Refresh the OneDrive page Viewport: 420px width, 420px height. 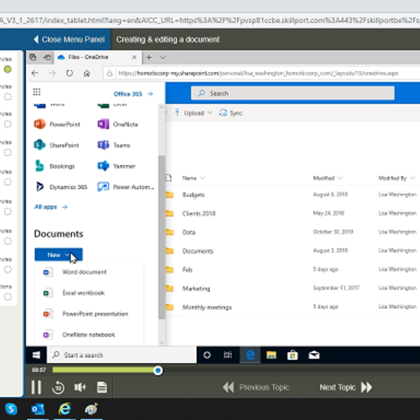tap(70, 73)
